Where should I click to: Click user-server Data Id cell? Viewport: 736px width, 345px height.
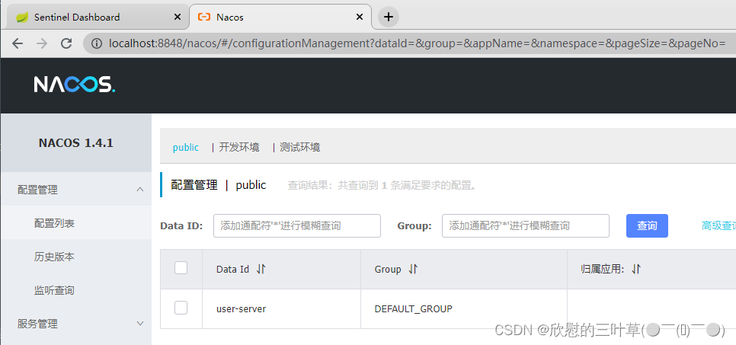tap(242, 309)
